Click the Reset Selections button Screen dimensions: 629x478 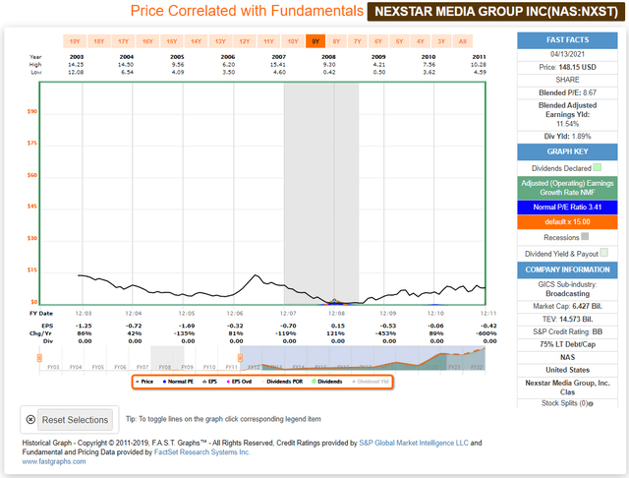click(75, 420)
